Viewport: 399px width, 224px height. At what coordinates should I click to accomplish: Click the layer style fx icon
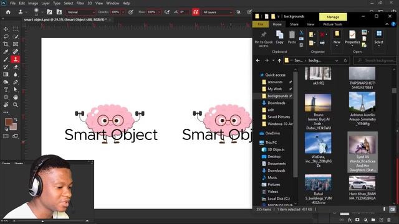coord(350,220)
